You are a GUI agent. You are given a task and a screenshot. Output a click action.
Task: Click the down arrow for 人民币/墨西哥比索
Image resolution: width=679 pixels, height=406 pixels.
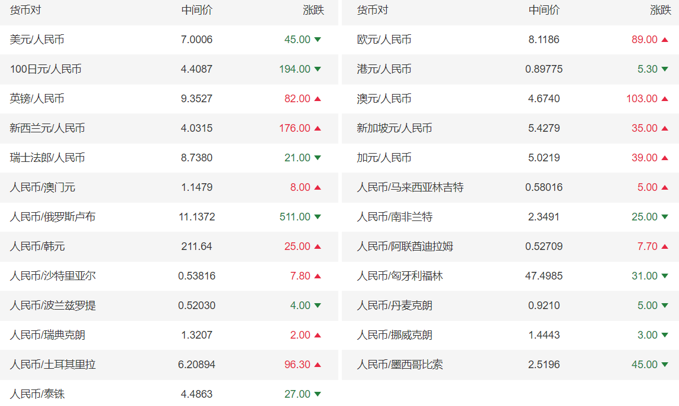665,365
